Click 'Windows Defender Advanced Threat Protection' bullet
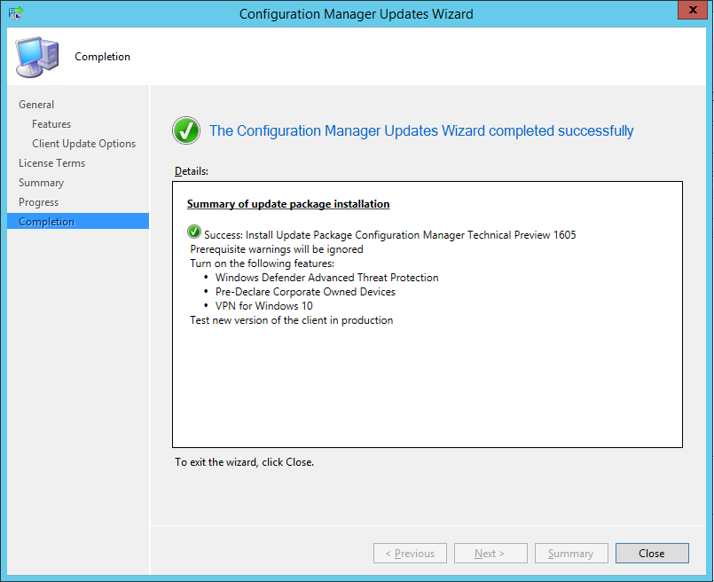The width and height of the screenshot is (714, 582). pyautogui.click(x=327, y=278)
